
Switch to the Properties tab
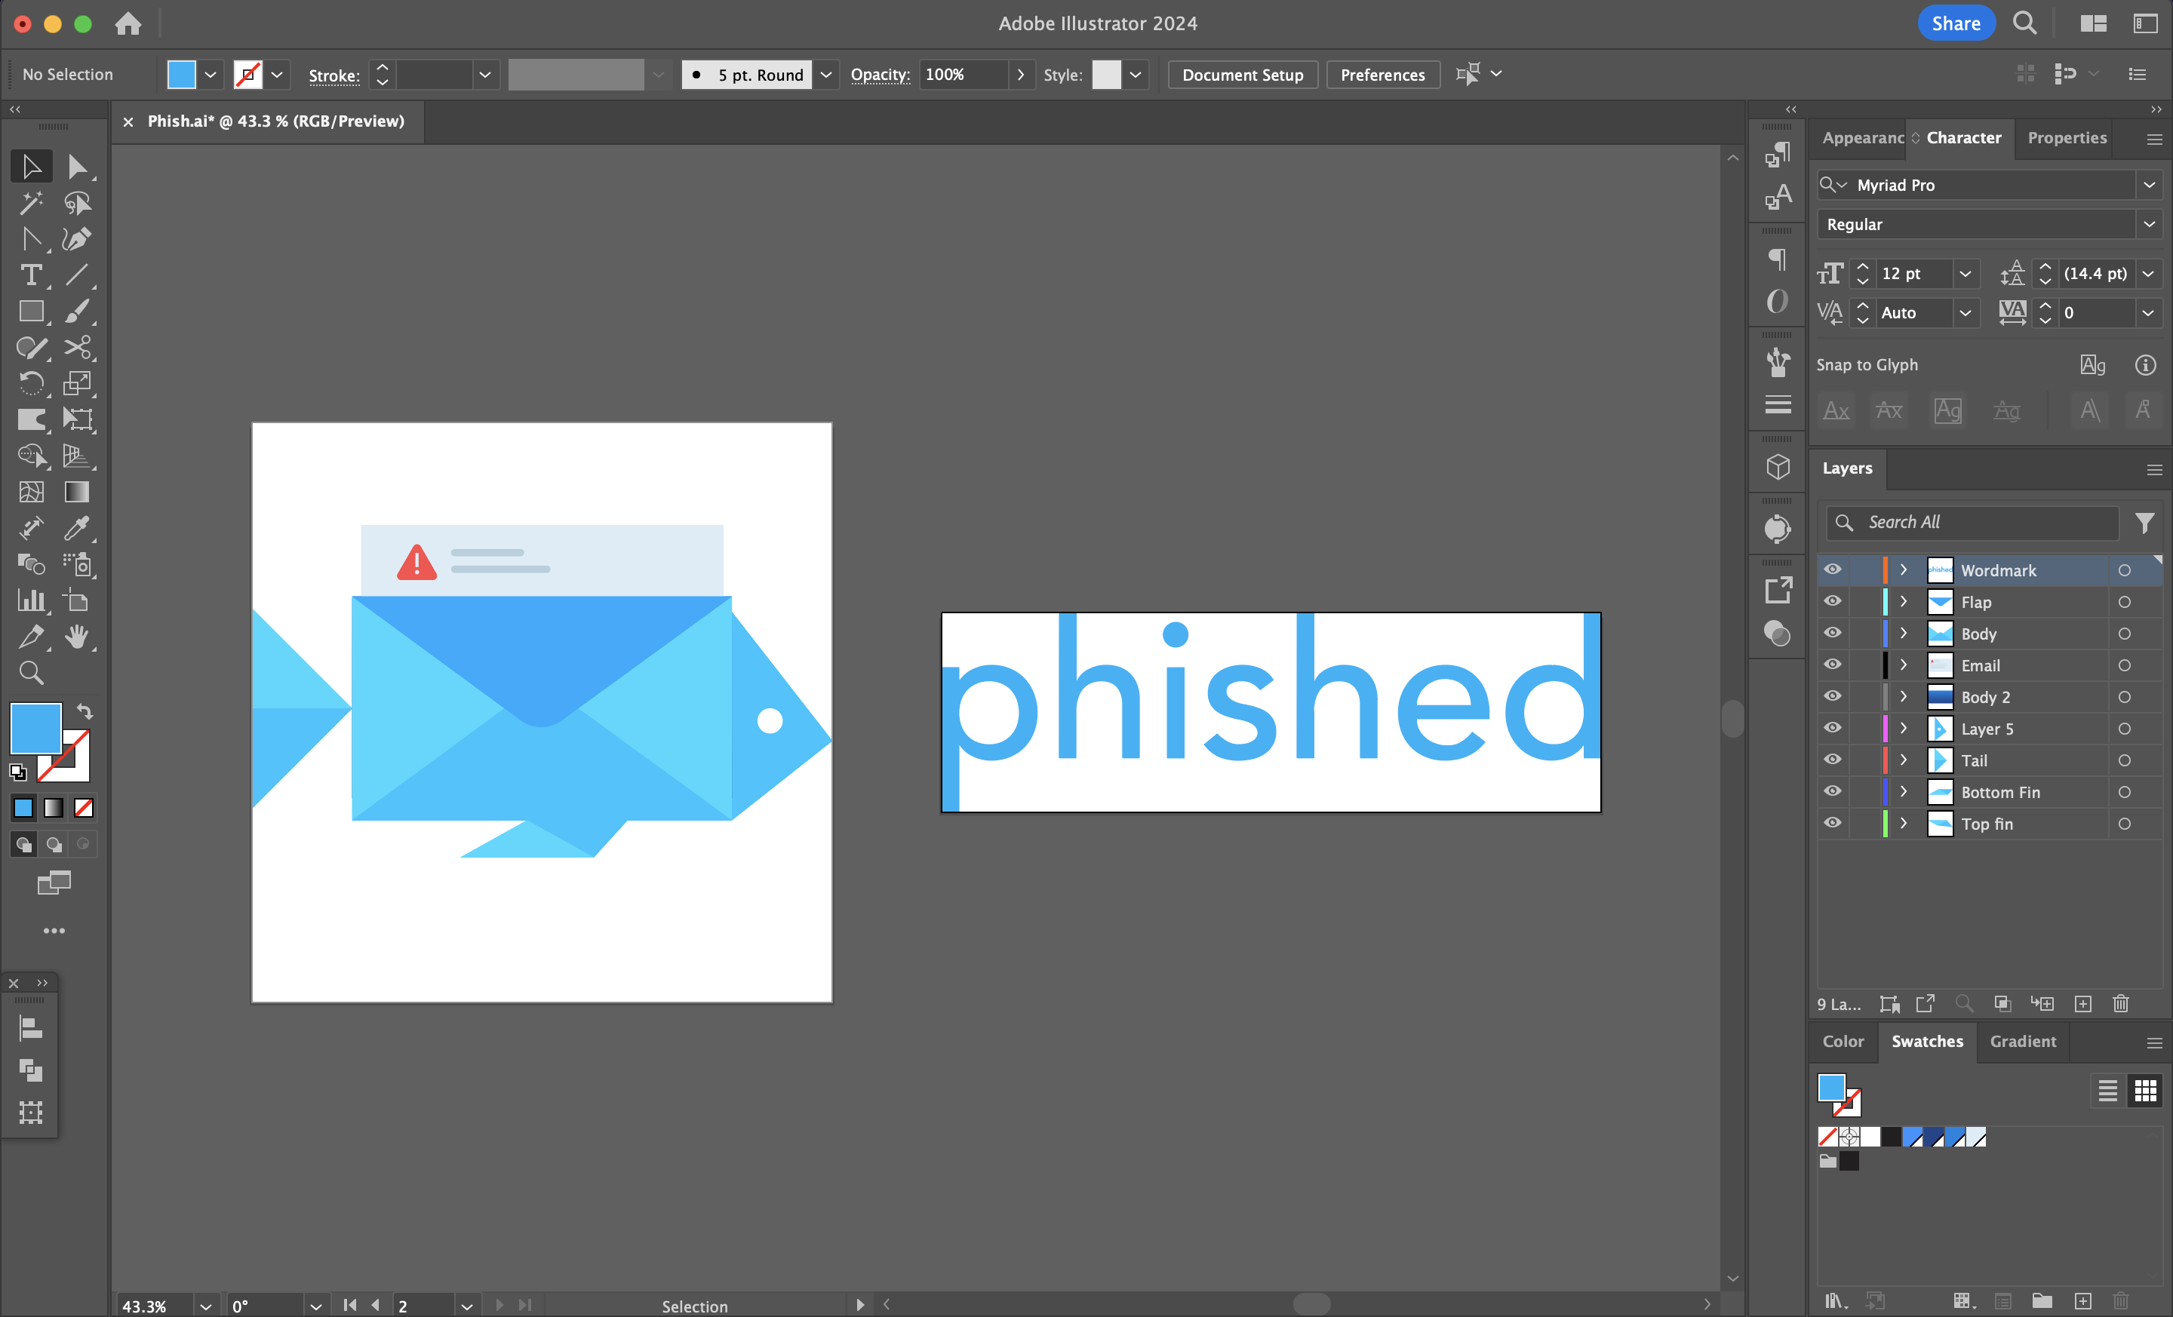click(x=2067, y=137)
